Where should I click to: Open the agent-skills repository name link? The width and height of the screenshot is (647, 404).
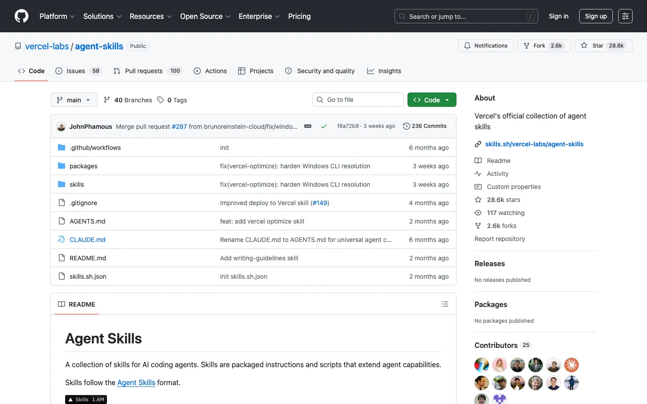point(99,46)
